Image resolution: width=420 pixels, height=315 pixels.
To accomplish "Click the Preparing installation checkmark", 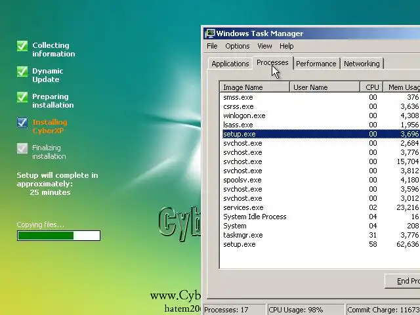I will click(22, 97).
